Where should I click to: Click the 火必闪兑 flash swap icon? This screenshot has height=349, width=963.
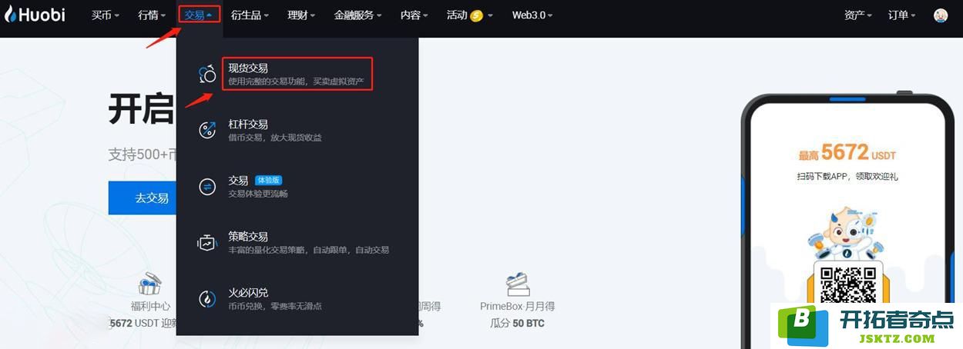point(207,299)
